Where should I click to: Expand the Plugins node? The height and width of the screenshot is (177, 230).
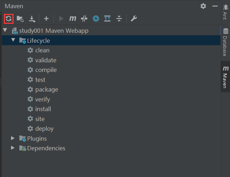point(13,138)
